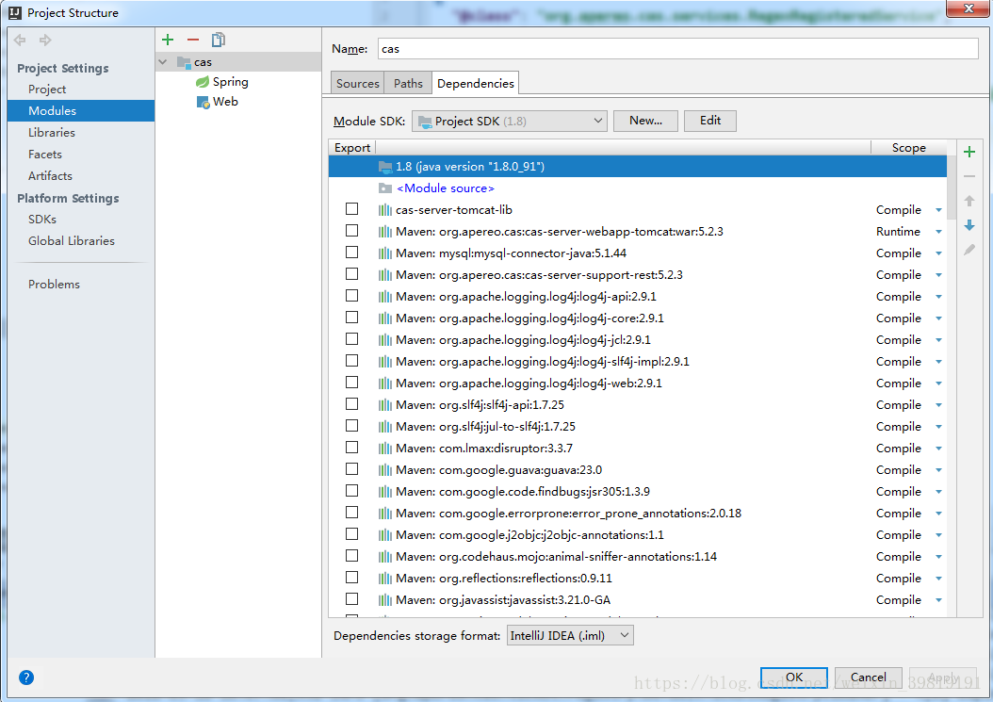This screenshot has width=993, height=702.
Task: Open SDKs under Platform Settings
Action: click(42, 220)
